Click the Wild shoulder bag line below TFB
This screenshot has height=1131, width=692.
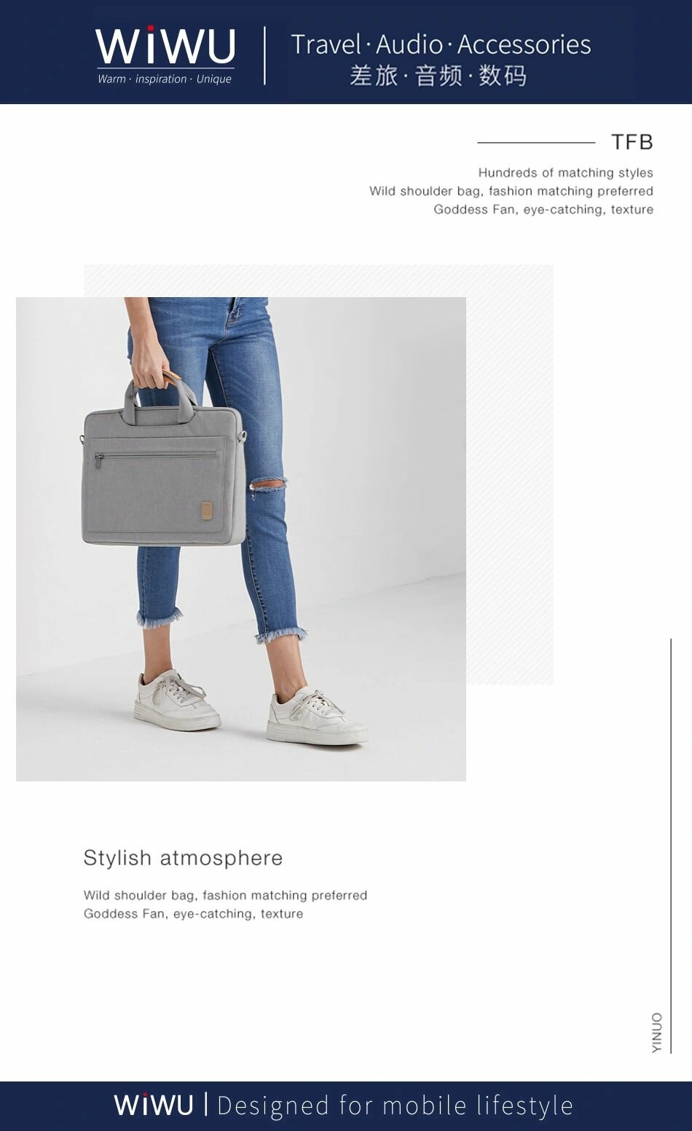(511, 191)
